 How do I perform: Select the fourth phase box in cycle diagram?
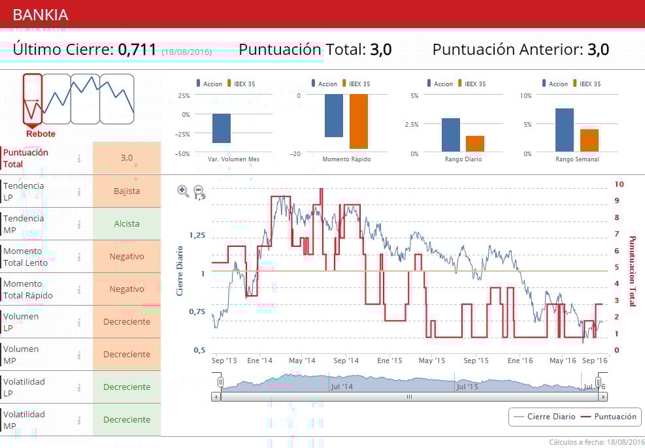pyautogui.click(x=117, y=99)
